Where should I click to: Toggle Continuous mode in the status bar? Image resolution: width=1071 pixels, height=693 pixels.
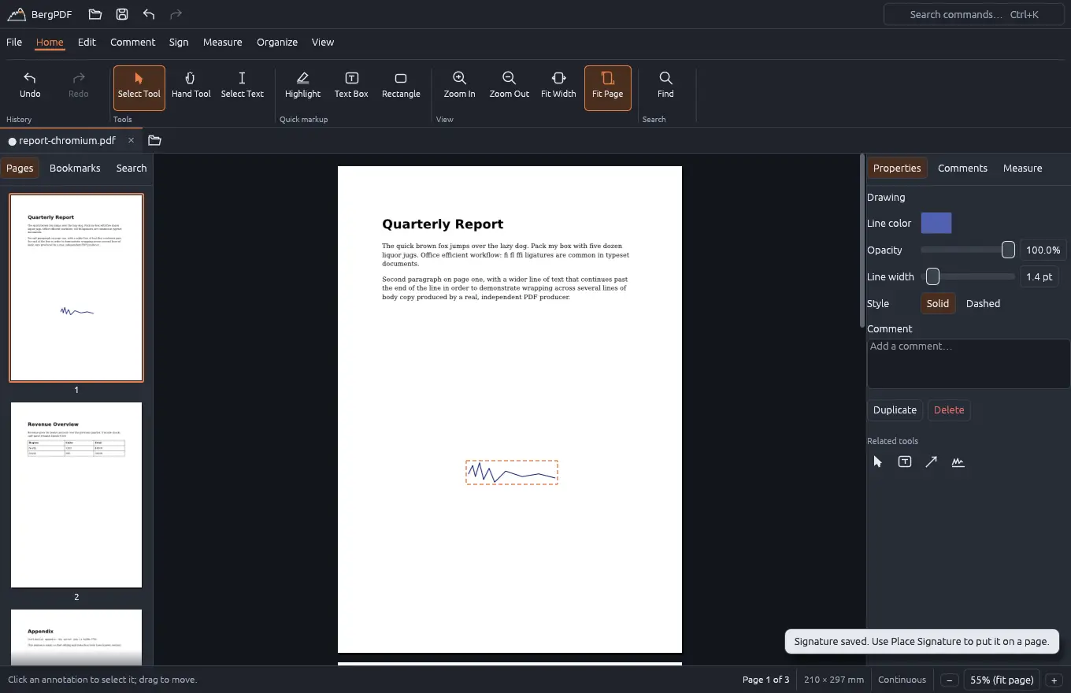coord(902,680)
